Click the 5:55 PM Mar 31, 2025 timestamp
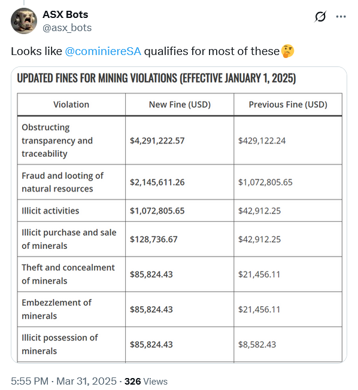 [63, 381]
